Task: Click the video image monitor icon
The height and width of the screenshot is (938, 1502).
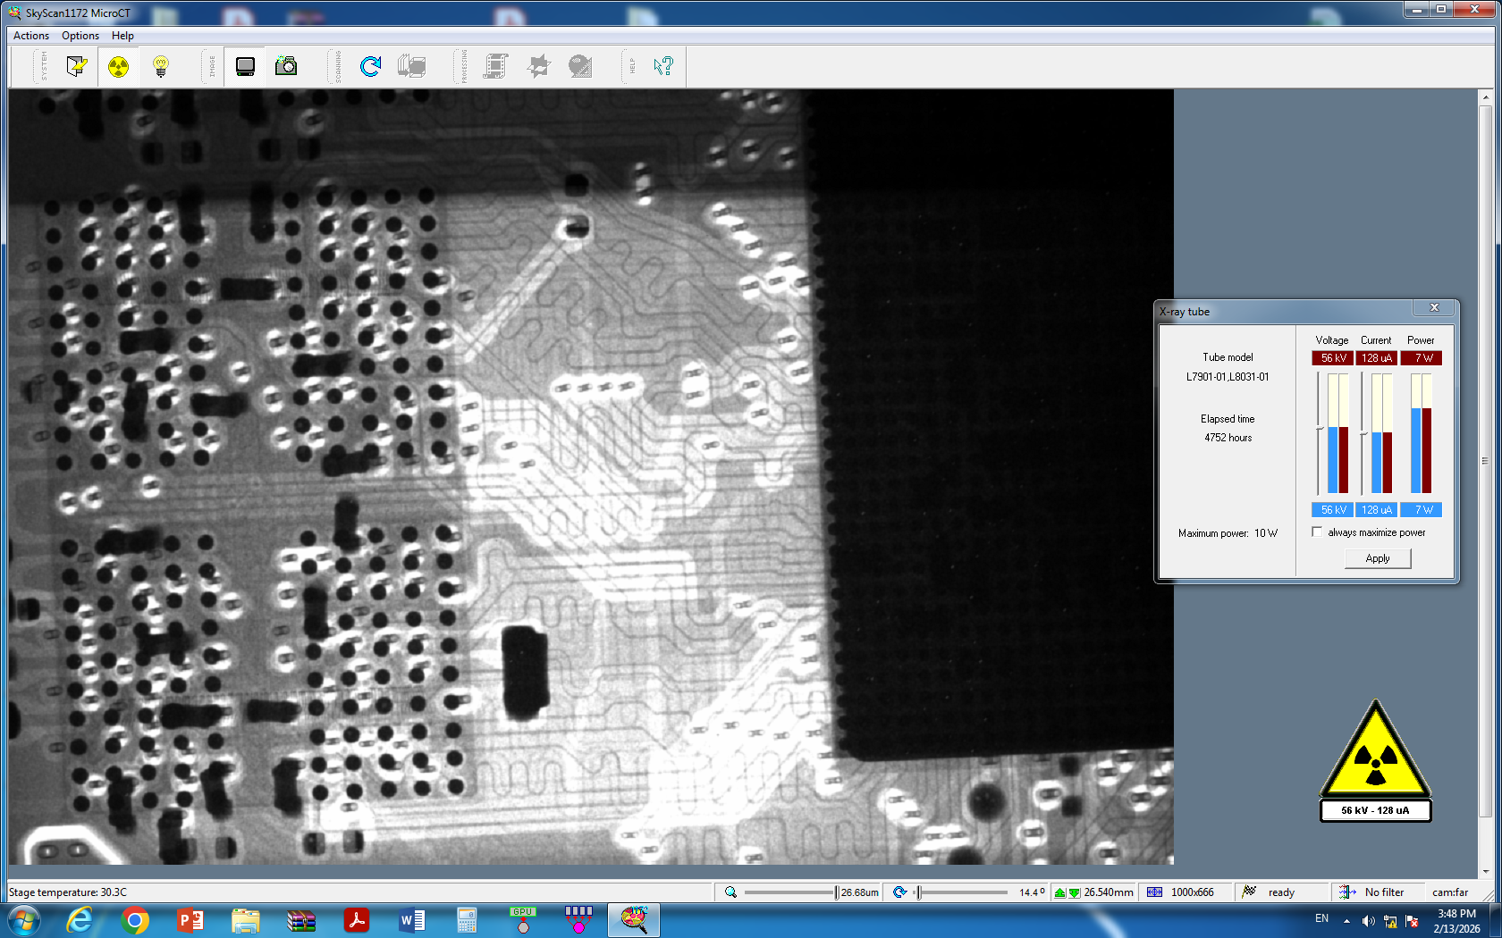Action: point(245,67)
